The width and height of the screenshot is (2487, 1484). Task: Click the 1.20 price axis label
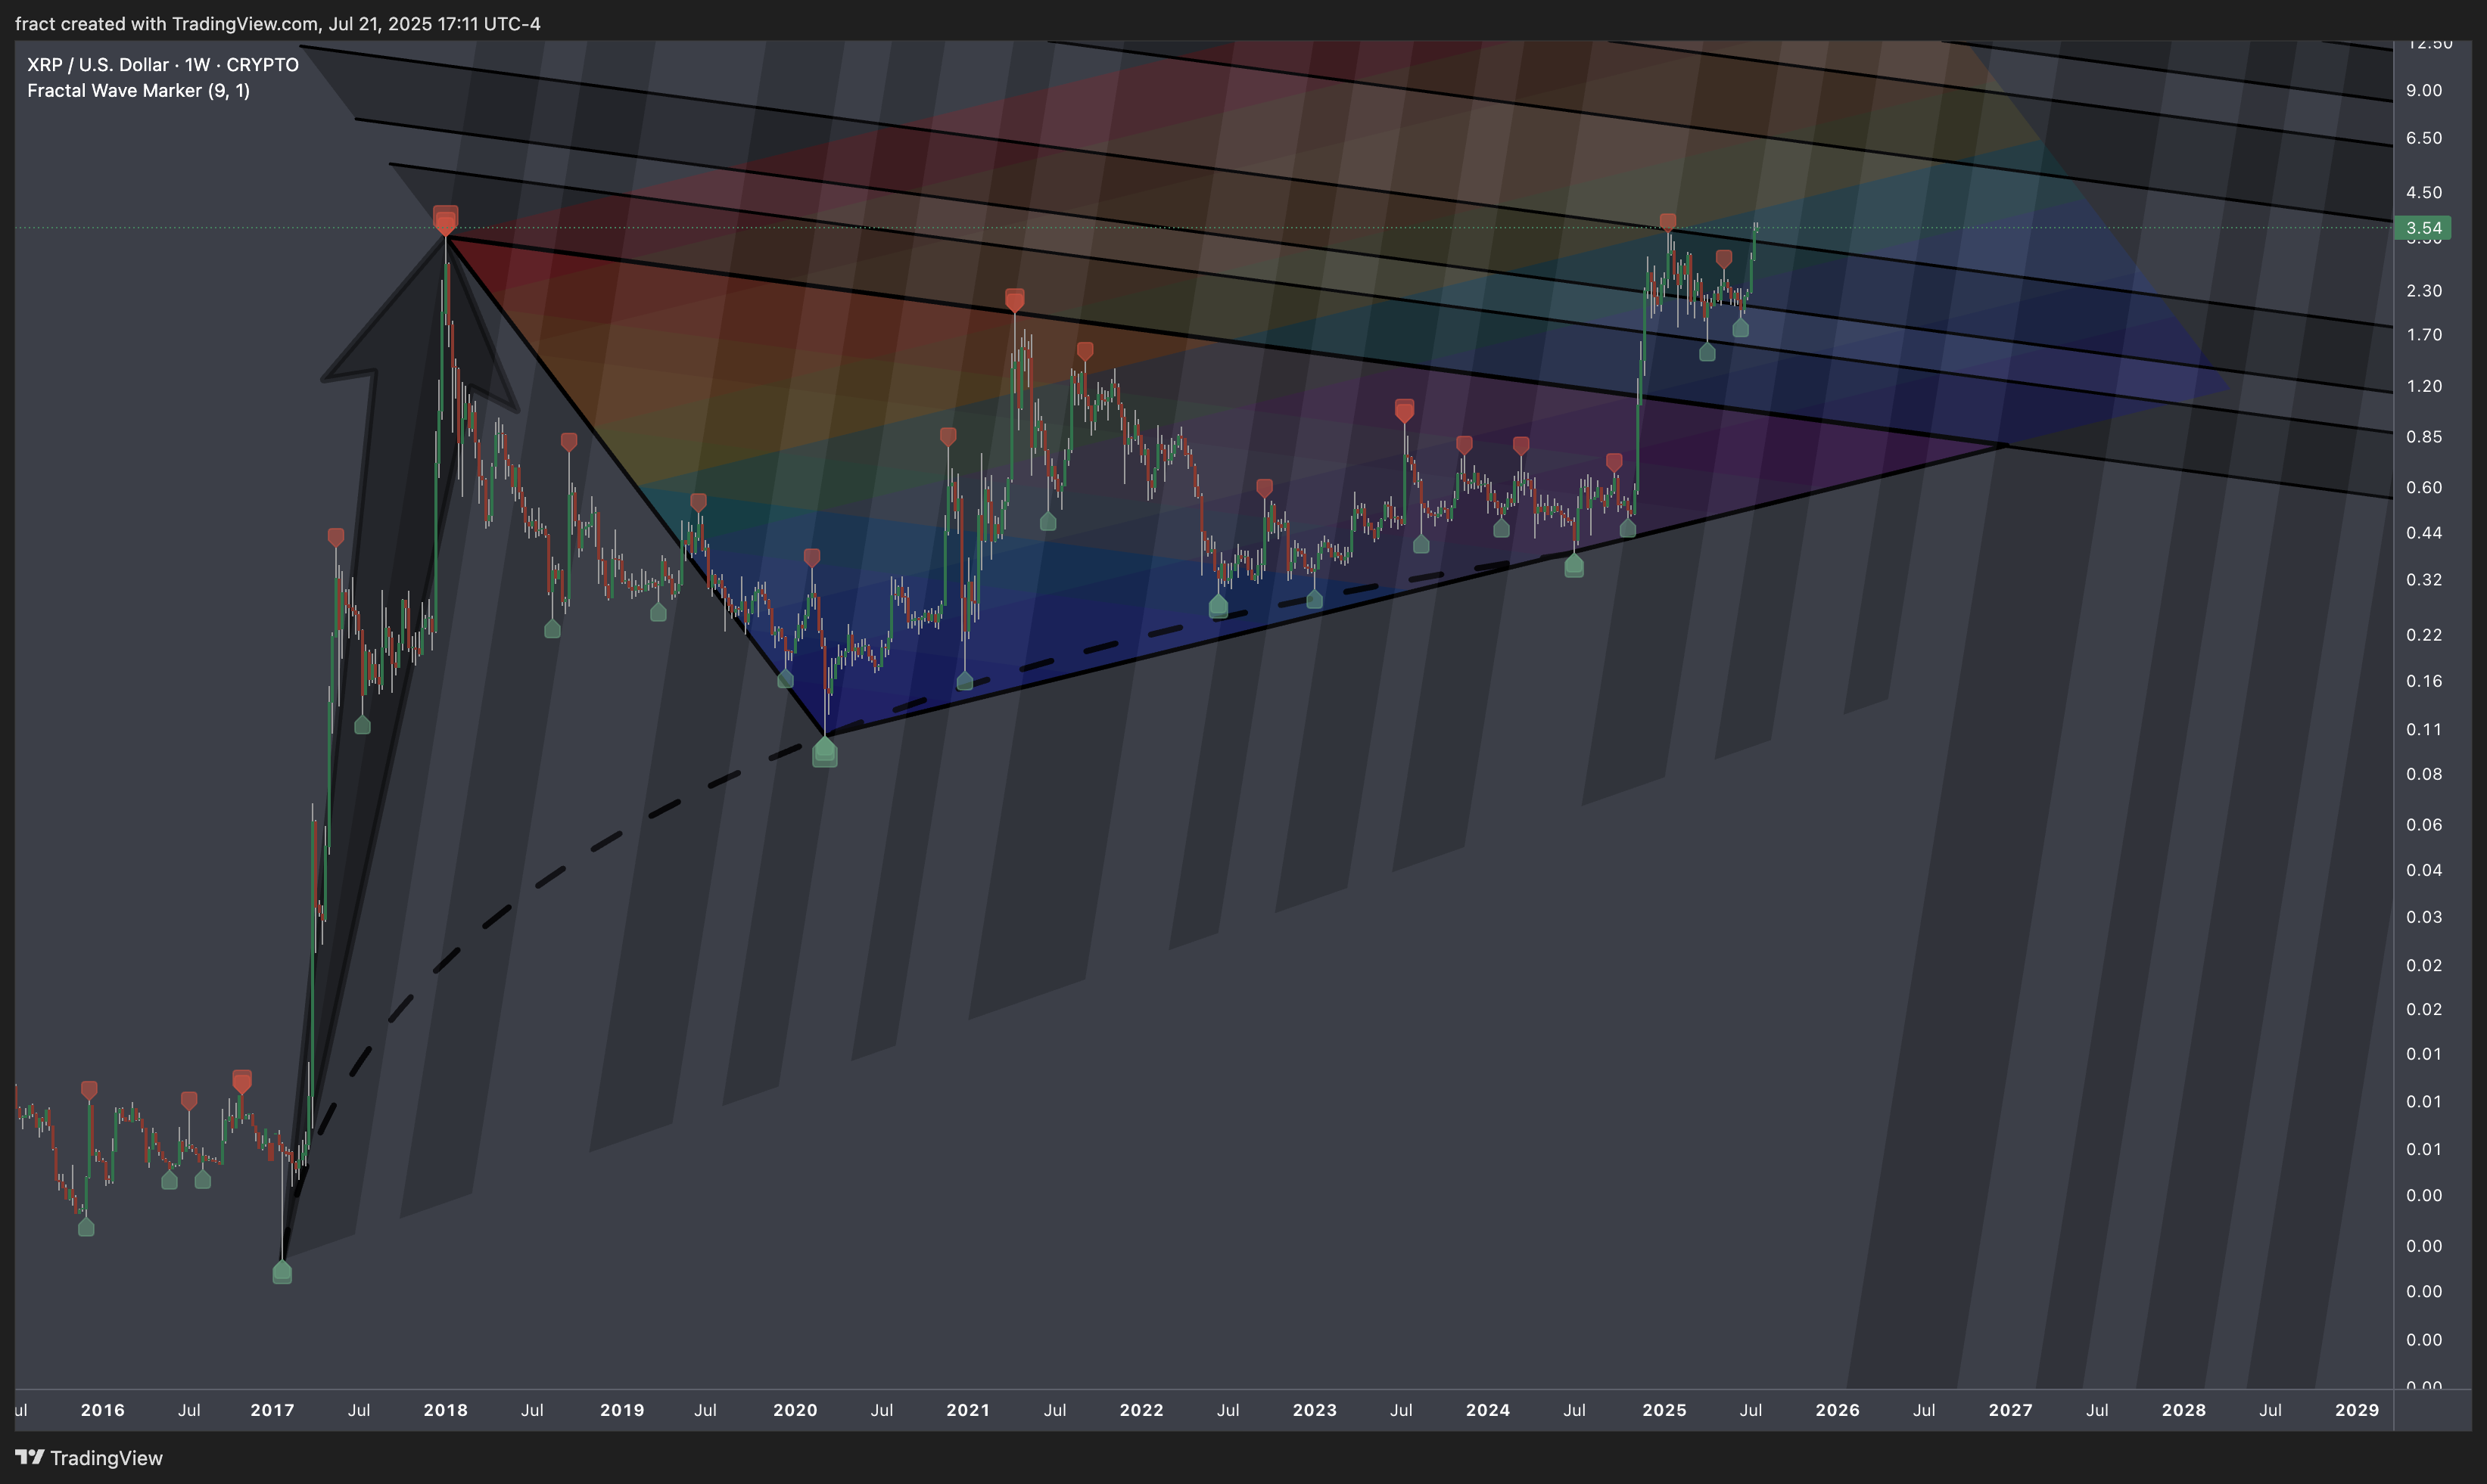point(2424,386)
